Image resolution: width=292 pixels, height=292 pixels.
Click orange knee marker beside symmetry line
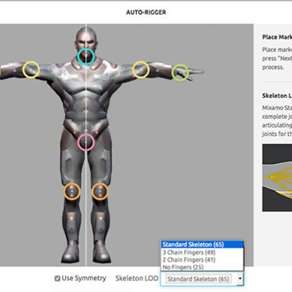point(99,191)
